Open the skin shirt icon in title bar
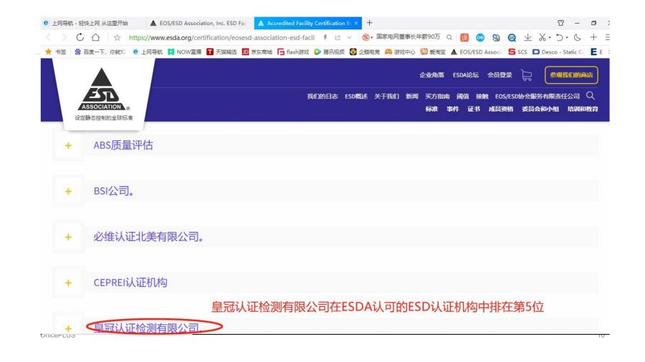 (560, 23)
